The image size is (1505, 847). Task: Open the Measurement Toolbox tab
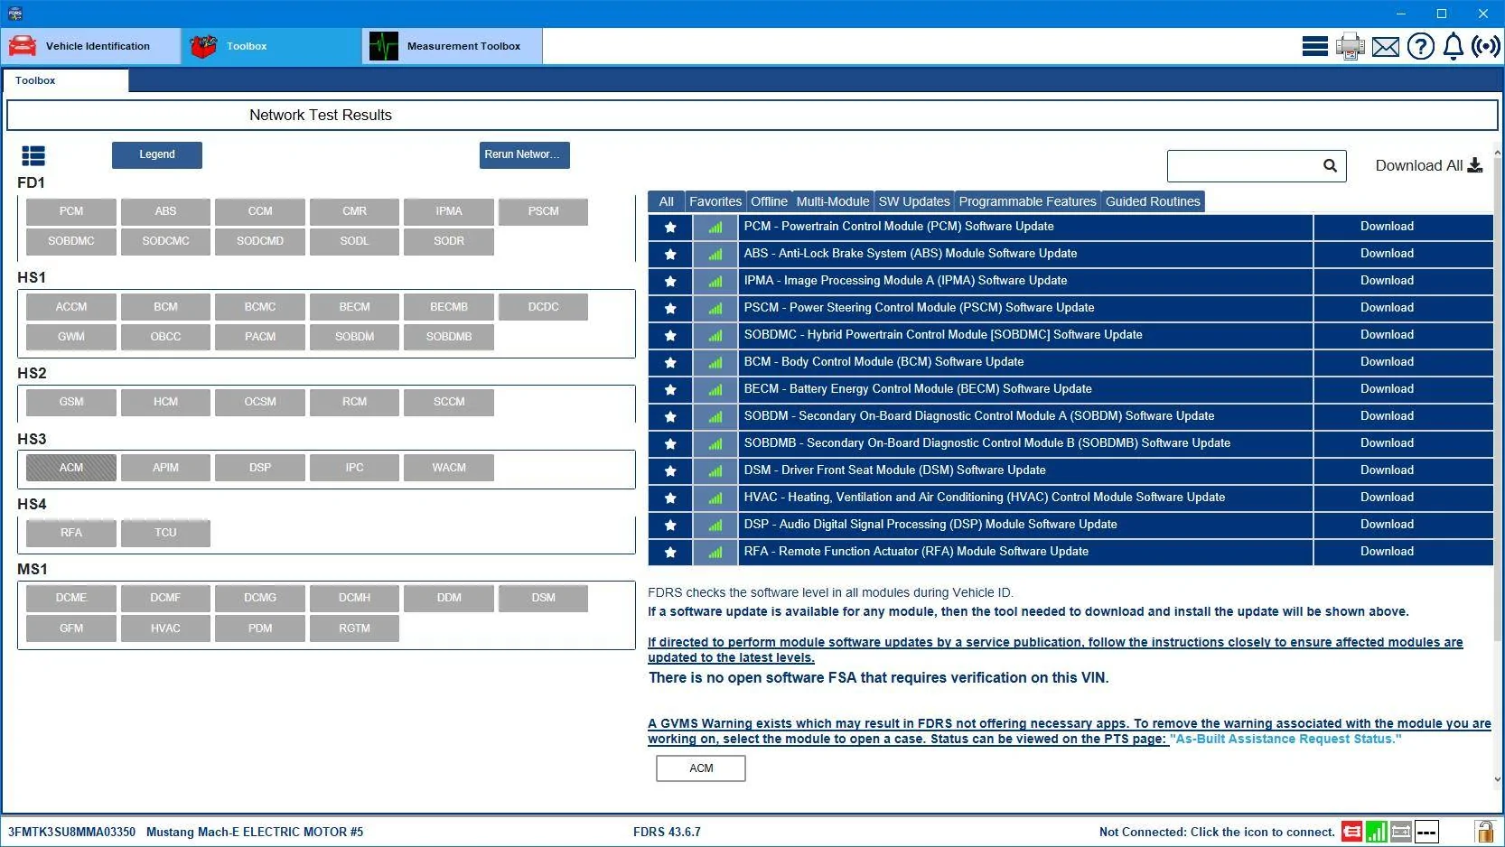[453, 46]
